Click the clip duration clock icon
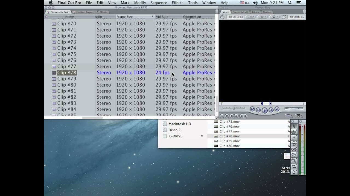The width and height of the screenshot is (350, 196). click(x=222, y=17)
